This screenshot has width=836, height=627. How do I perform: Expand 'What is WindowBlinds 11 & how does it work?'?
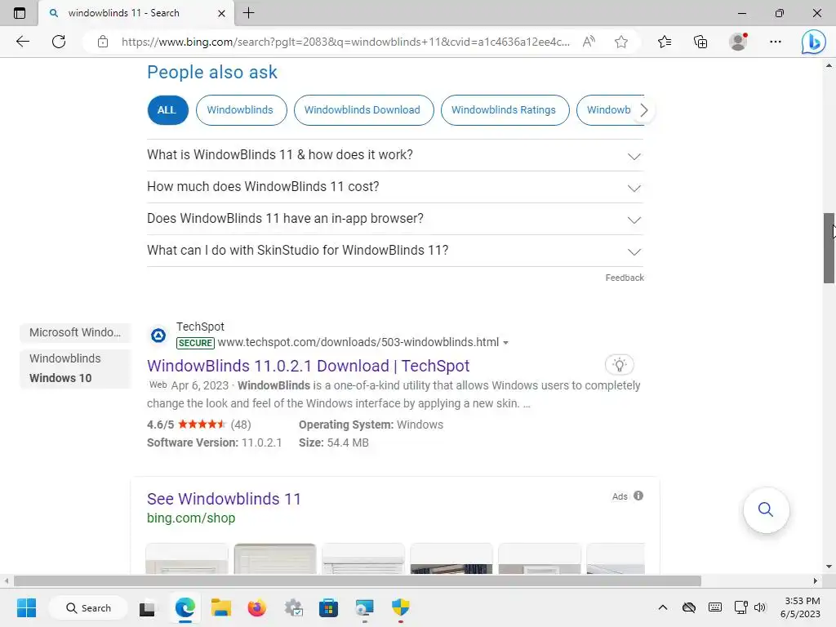pyautogui.click(x=395, y=155)
